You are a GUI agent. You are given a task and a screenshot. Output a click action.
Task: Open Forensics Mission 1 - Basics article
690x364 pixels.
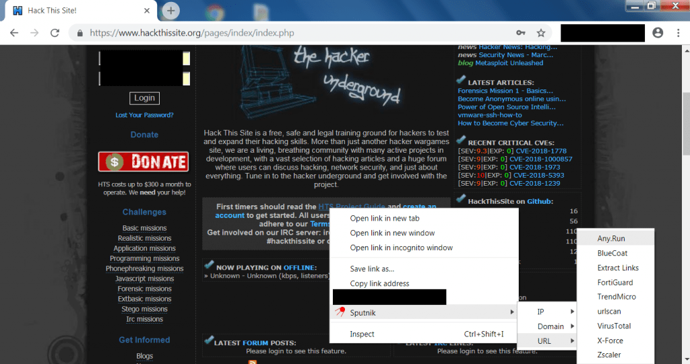(505, 91)
